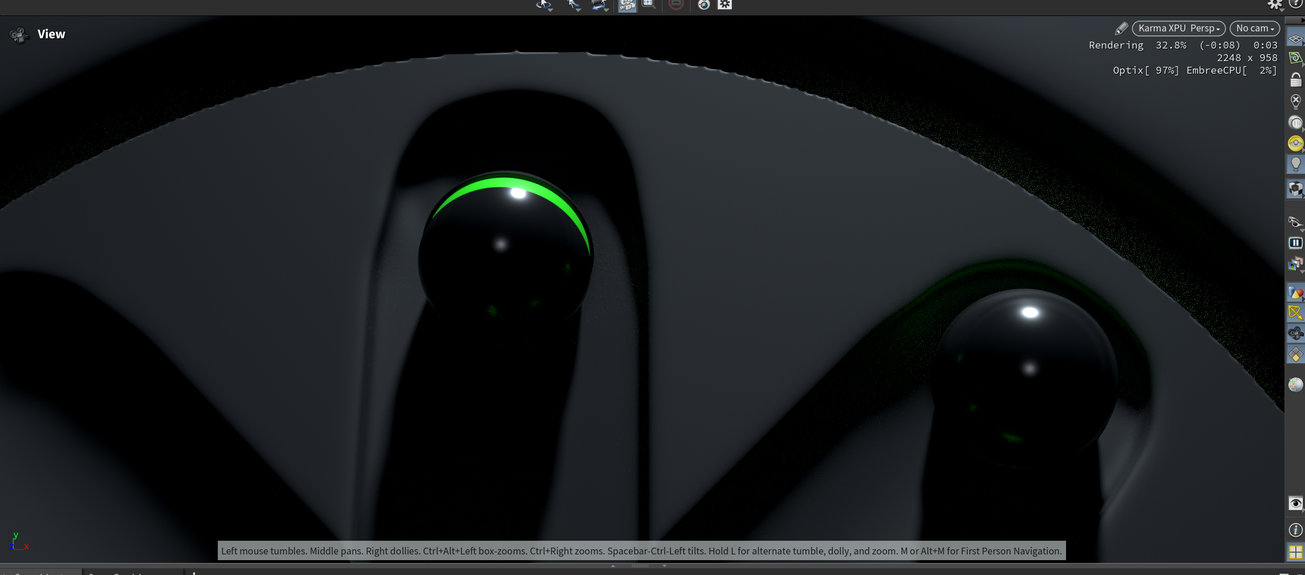Click the info circle icon in sidebar
The width and height of the screenshot is (1305, 575).
pos(1295,530)
